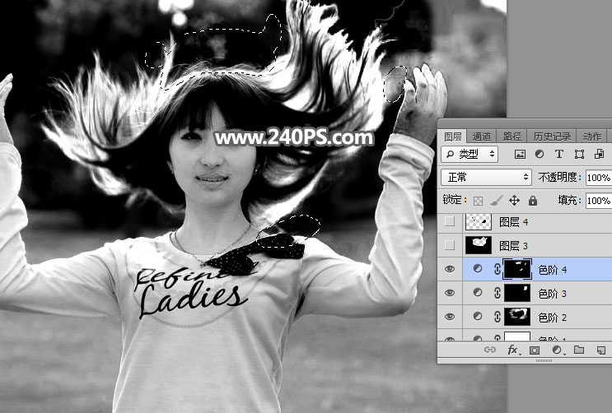This screenshot has height=413, width=612.
Task: Click the type layer filter icon
Action: click(x=559, y=154)
